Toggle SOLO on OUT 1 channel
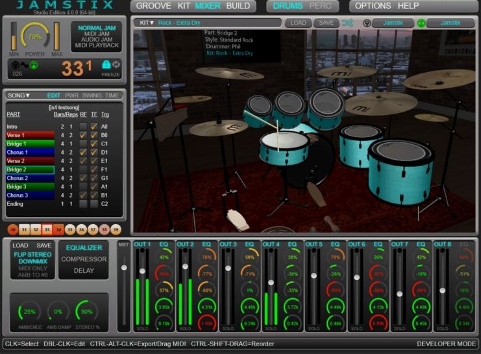The height and width of the screenshot is (354, 481). [x=142, y=329]
